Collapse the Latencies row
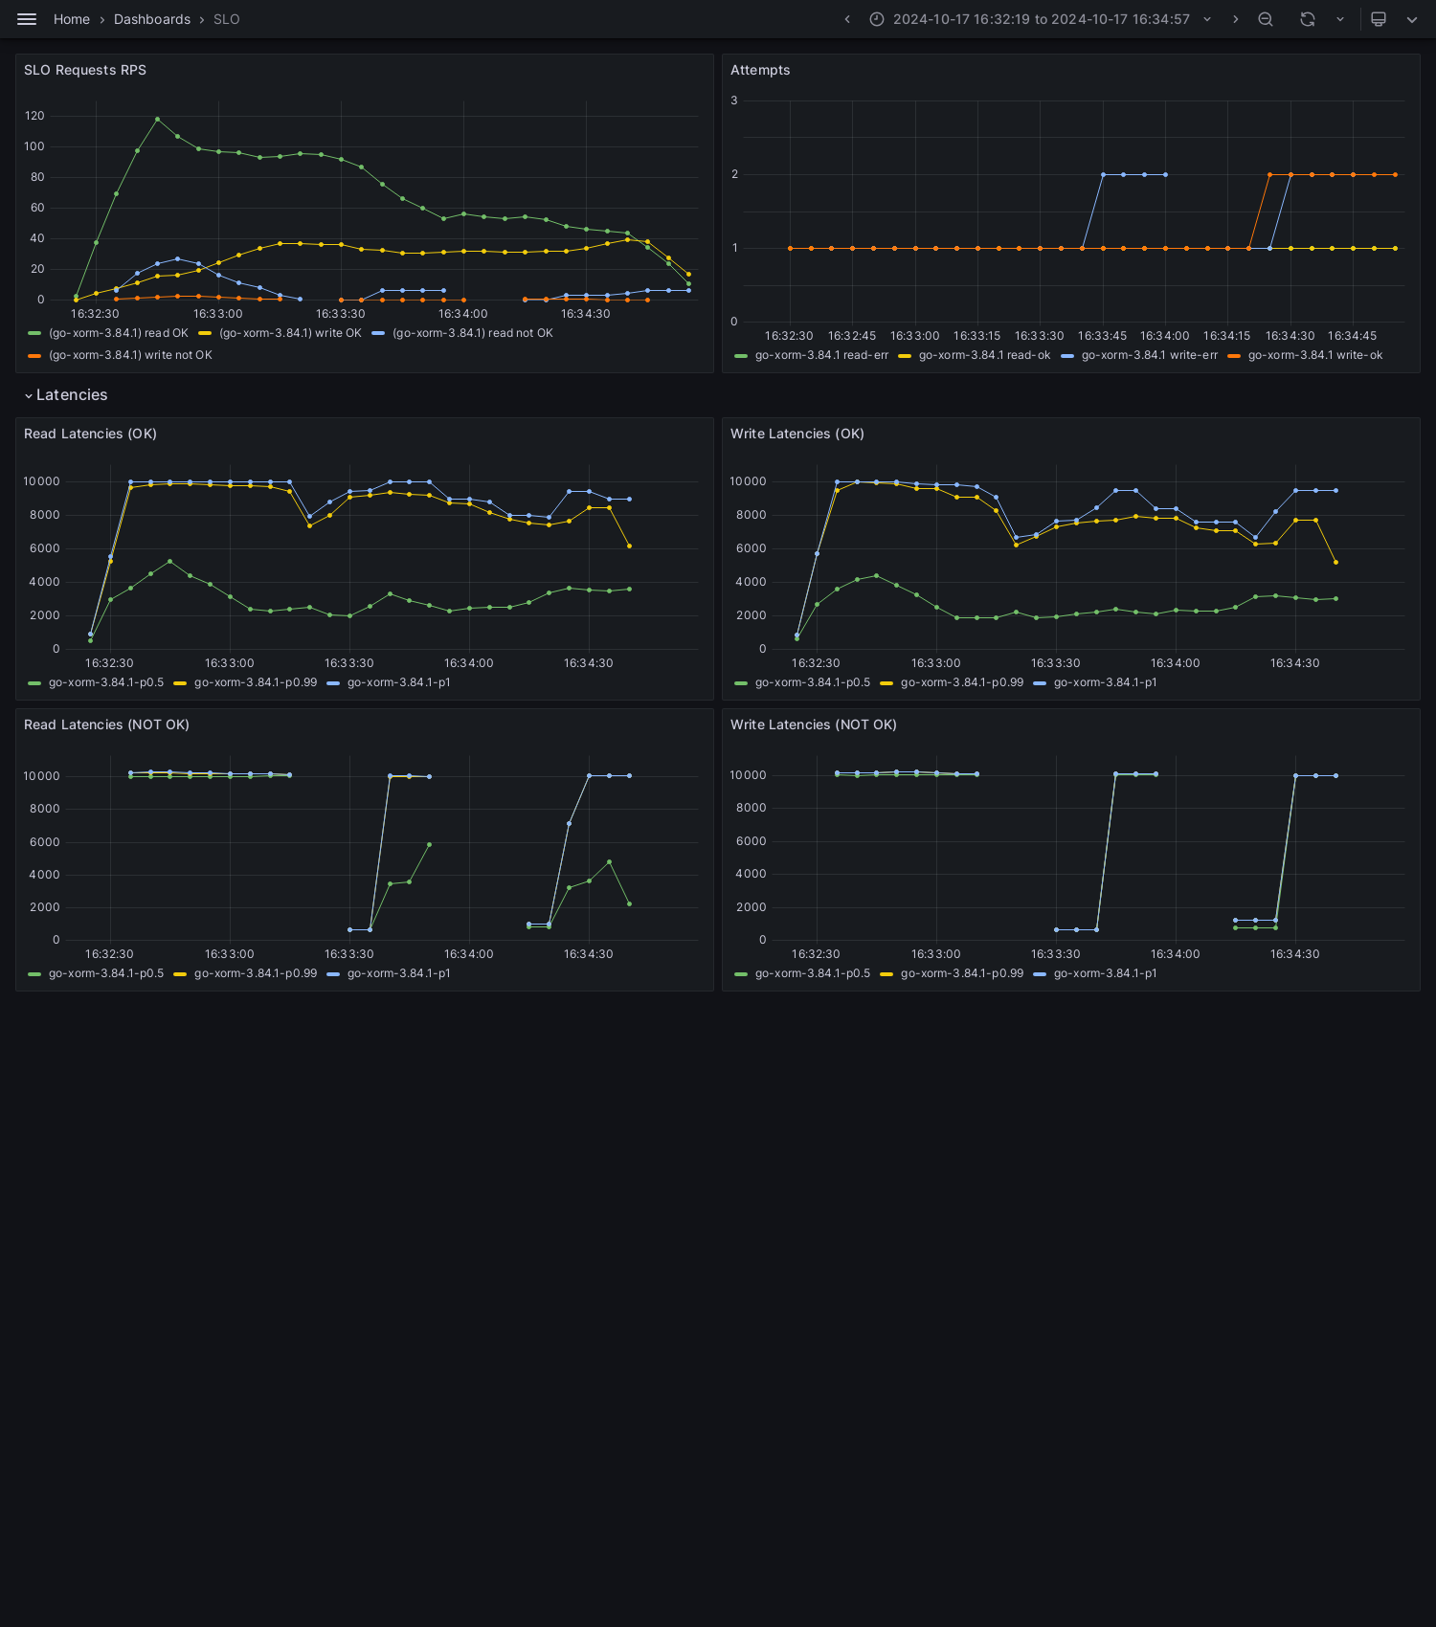The image size is (1436, 1627). point(65,395)
